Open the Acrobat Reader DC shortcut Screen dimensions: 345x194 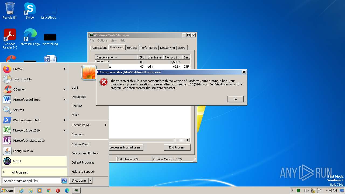click(x=10, y=39)
